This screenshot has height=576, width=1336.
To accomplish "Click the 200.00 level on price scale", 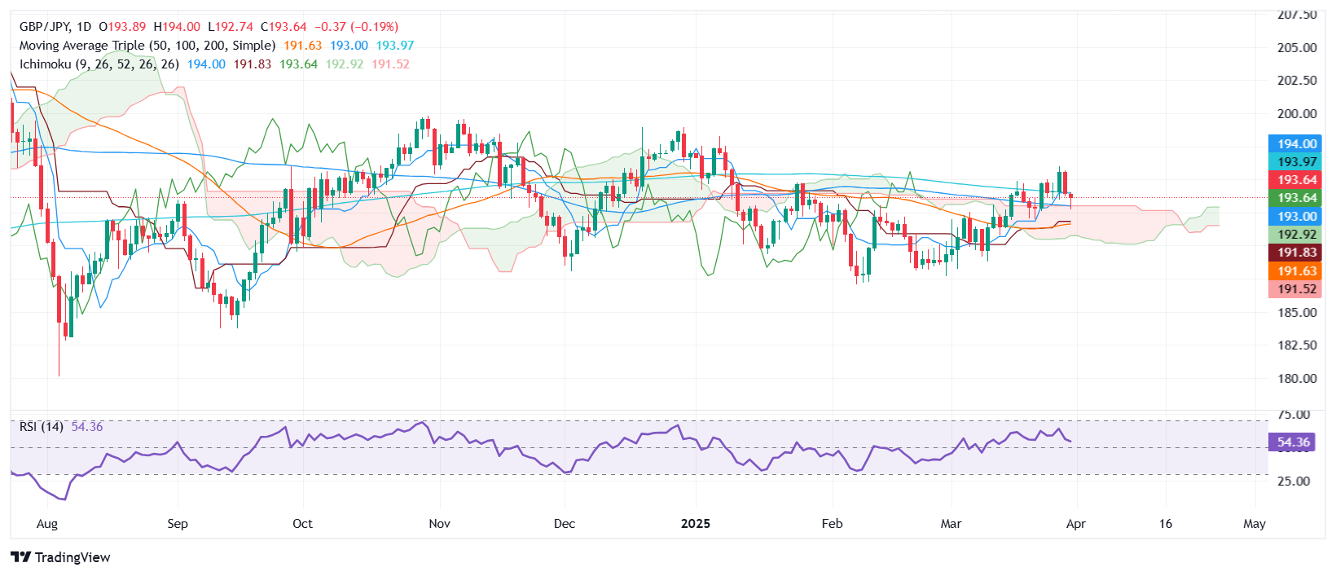I will coord(1297,114).
